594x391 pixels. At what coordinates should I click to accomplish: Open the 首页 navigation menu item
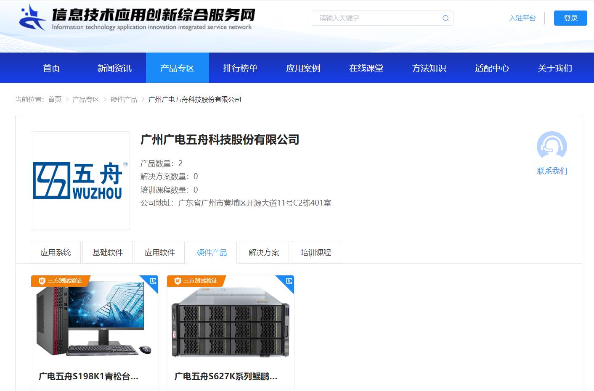pos(51,68)
